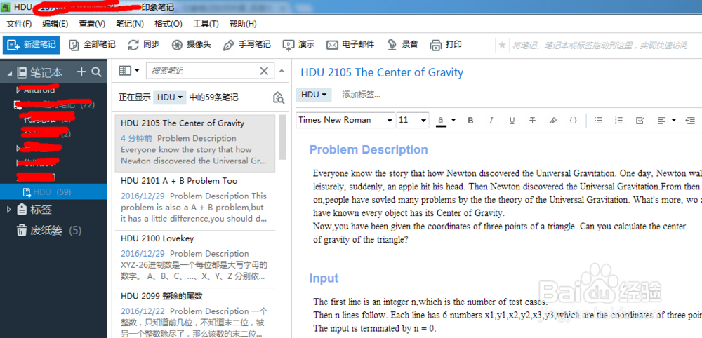Screen dimensions: 702x338
Task: Open the HDU notebook dropdown in the note editor
Action: click(x=313, y=95)
